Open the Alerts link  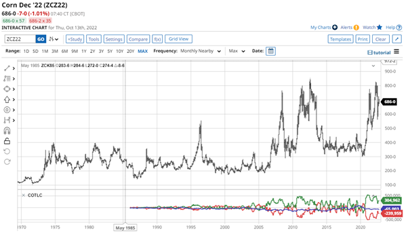coord(346,27)
